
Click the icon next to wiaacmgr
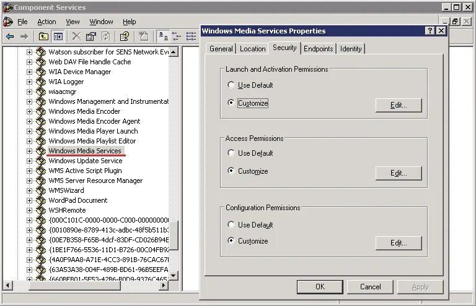(x=41, y=91)
